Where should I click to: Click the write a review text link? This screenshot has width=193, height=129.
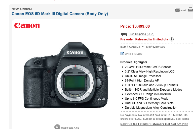click(x=133, y=54)
